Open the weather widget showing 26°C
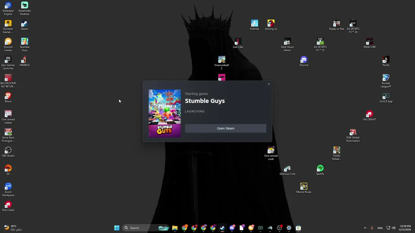Image resolution: width=415 pixels, height=233 pixels. click(13, 228)
